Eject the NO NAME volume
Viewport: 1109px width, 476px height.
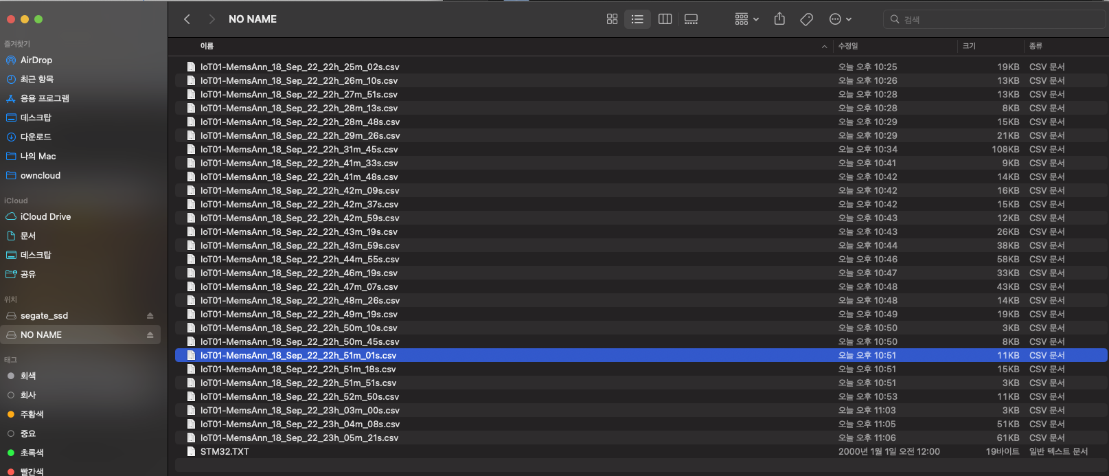point(150,335)
